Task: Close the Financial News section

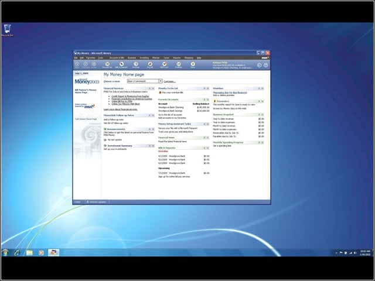Action: [x=208, y=138]
